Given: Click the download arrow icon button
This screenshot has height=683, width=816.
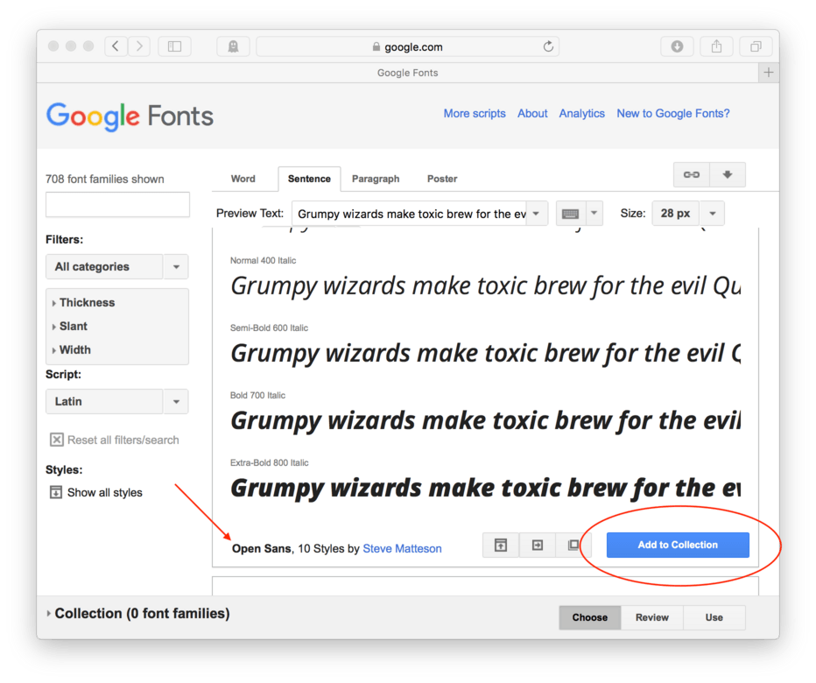Looking at the screenshot, I should tap(728, 175).
